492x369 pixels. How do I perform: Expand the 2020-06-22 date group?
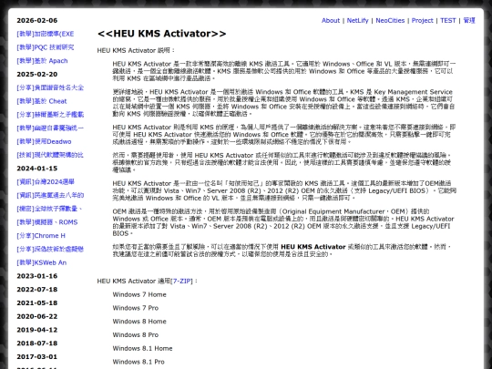coord(37,316)
